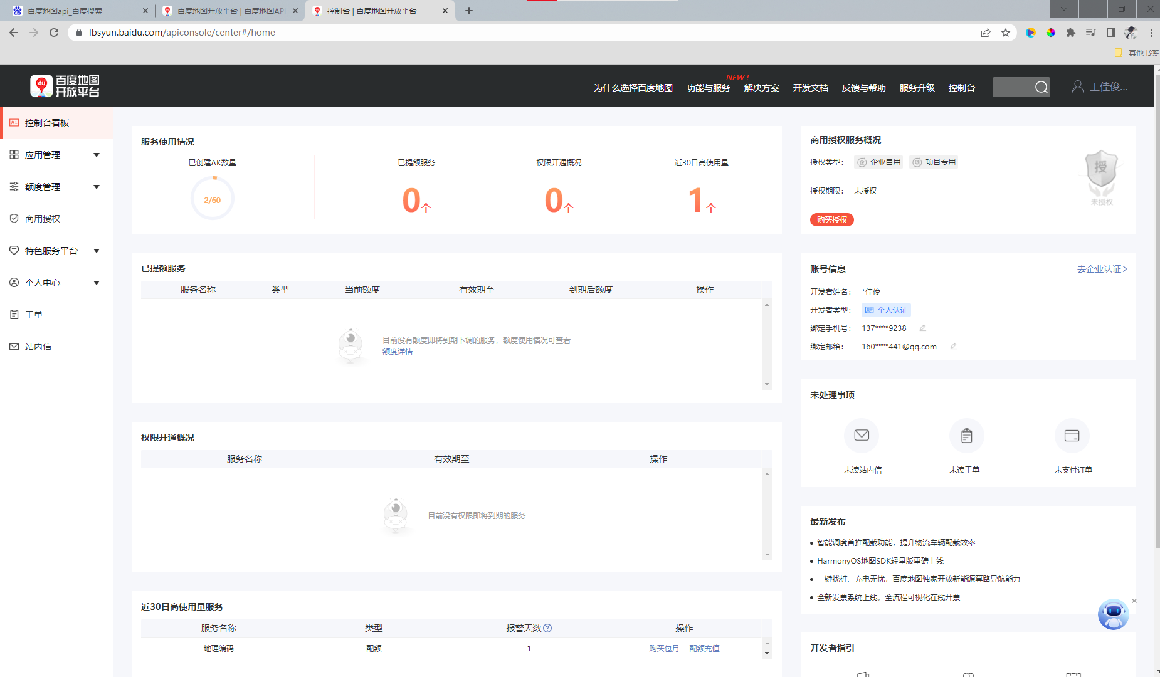Open 未读工单 clipboard icon
1160x677 pixels.
[966, 435]
